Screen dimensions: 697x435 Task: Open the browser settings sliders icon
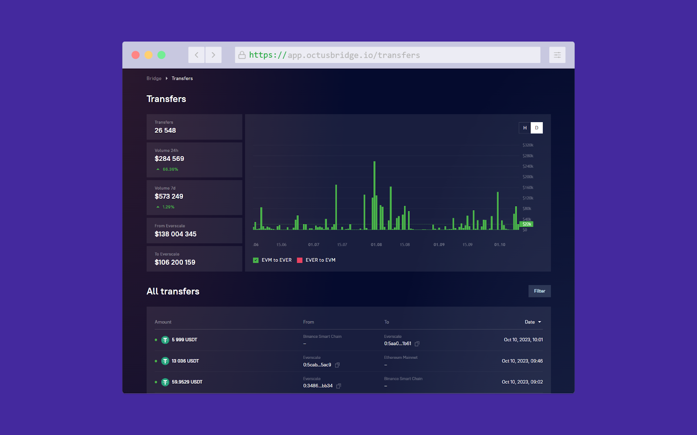coord(557,55)
